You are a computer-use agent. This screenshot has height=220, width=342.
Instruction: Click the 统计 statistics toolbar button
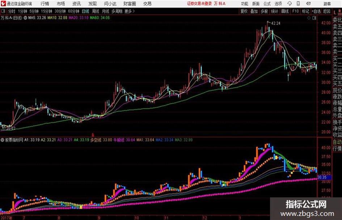[274, 11]
